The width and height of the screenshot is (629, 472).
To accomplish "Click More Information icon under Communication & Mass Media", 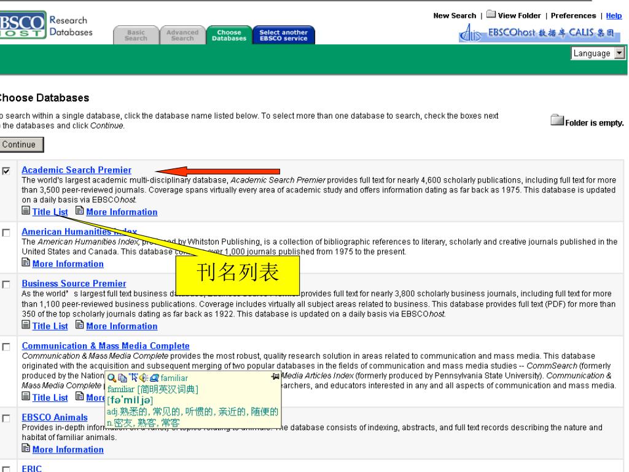I will [x=79, y=396].
